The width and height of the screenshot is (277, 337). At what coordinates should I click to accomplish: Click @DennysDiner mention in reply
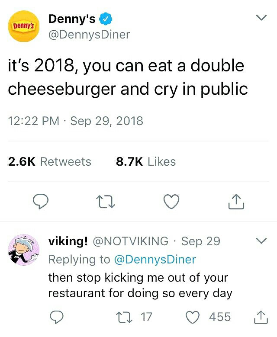click(x=155, y=259)
